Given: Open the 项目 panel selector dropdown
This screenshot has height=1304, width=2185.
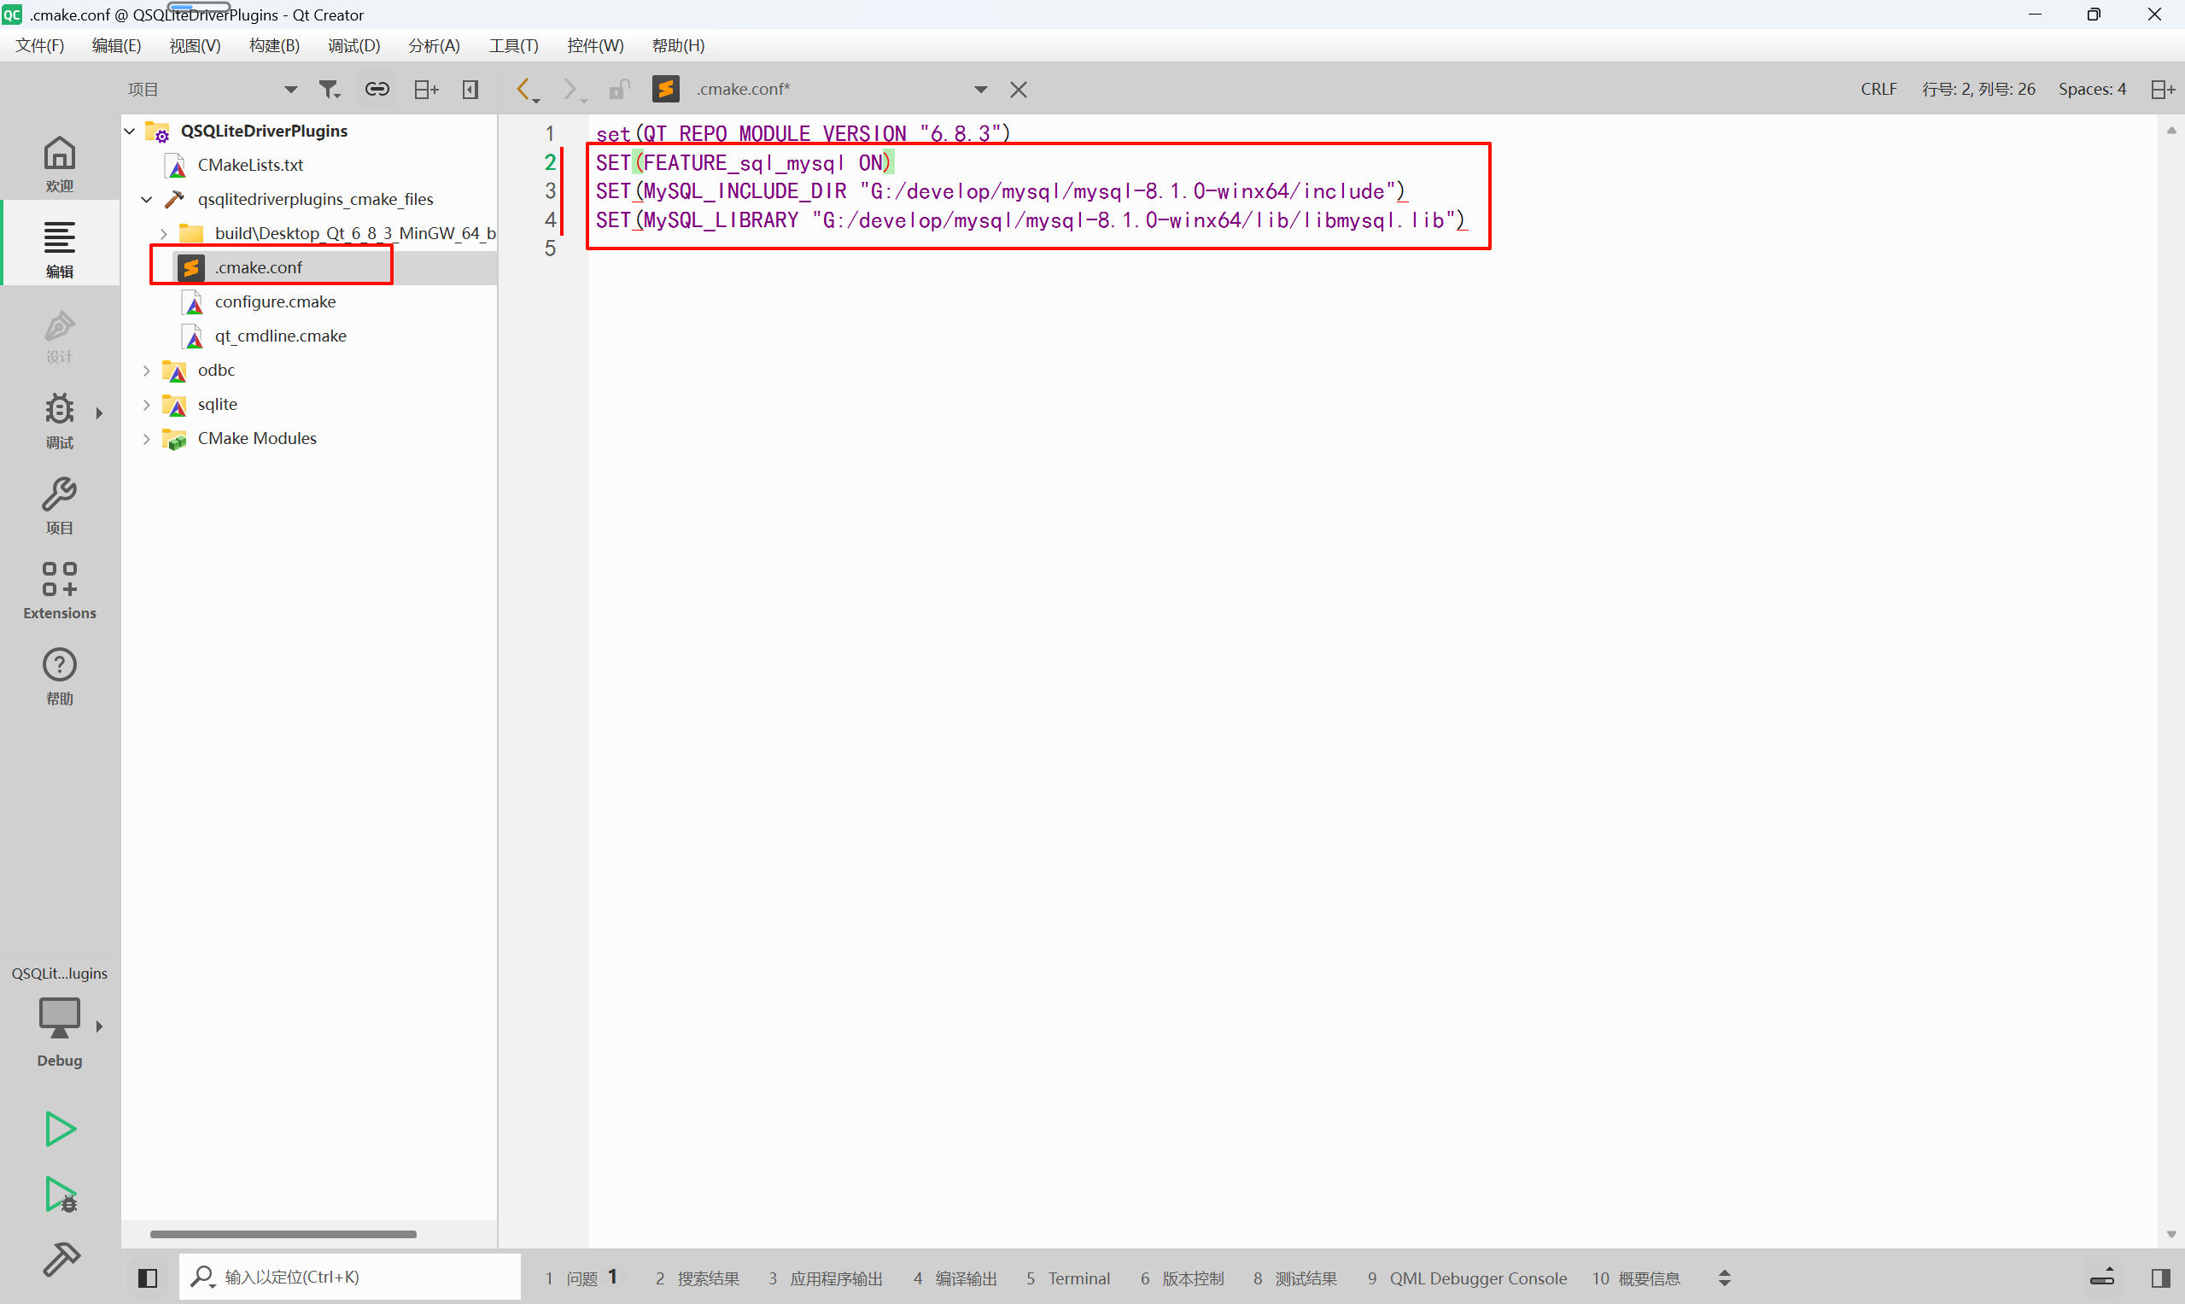Looking at the screenshot, I should pos(290,89).
